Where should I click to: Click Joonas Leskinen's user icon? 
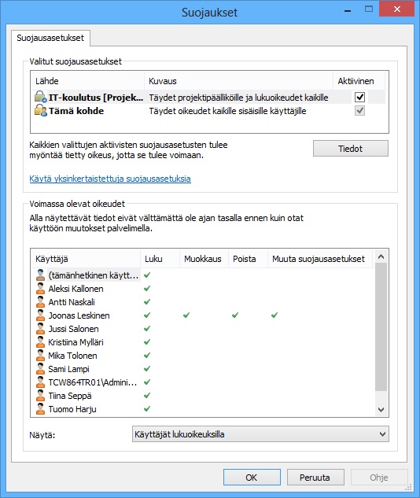click(x=40, y=315)
